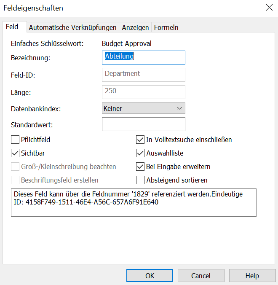The height and width of the screenshot is (285, 278).
Task: Open the Automatische Verknüpfungen tab
Action: pyautogui.click(x=72, y=27)
